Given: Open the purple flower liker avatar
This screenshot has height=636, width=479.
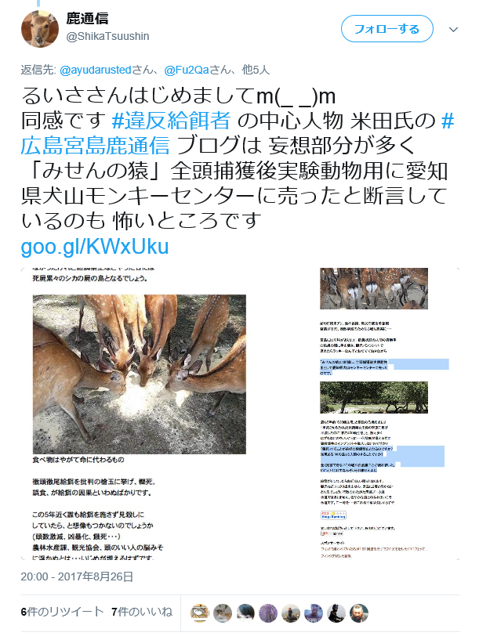Looking at the screenshot, I should point(268,613).
